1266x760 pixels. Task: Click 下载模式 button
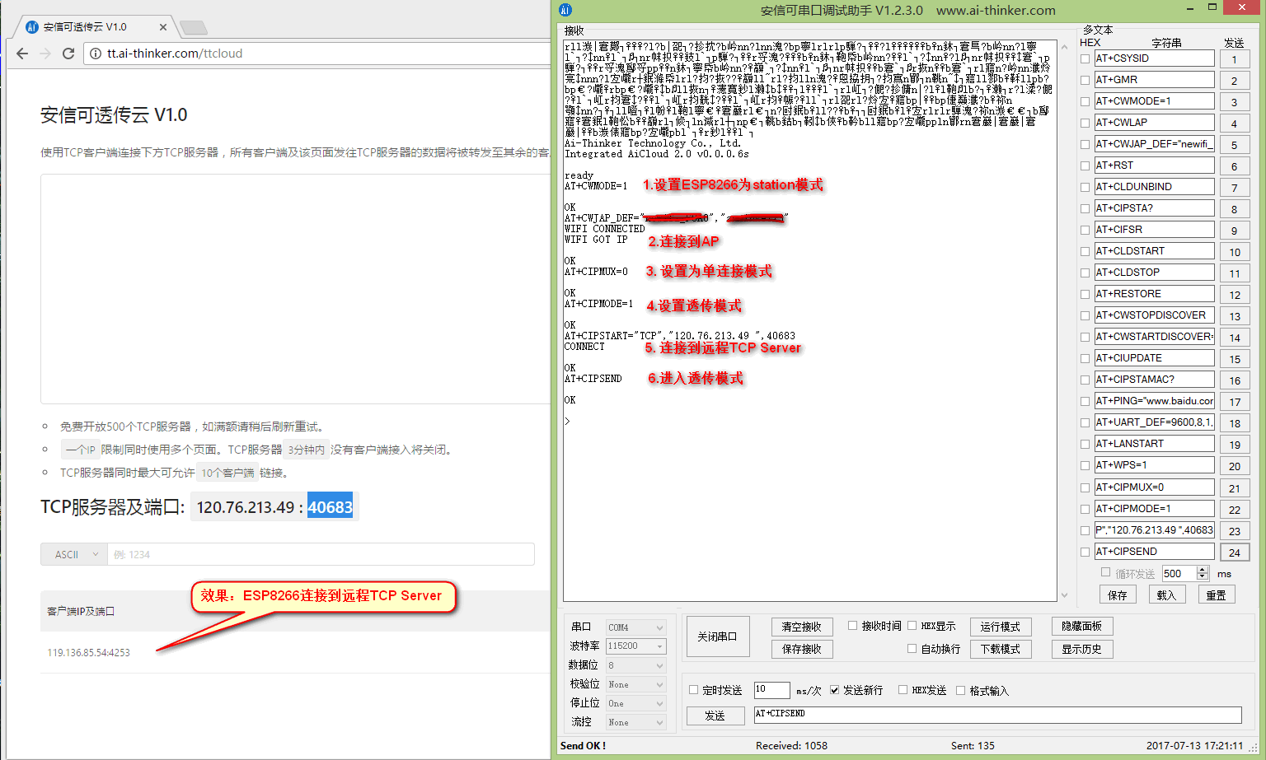click(x=1000, y=649)
